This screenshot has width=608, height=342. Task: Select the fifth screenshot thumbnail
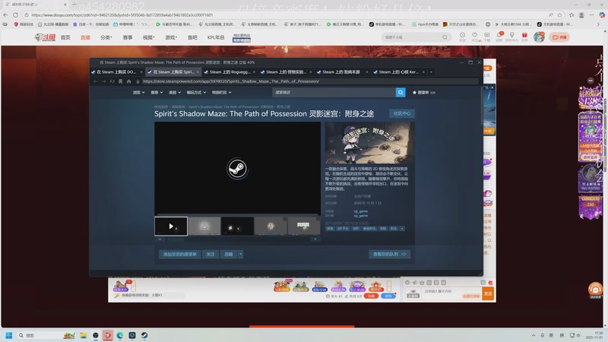tap(303, 226)
